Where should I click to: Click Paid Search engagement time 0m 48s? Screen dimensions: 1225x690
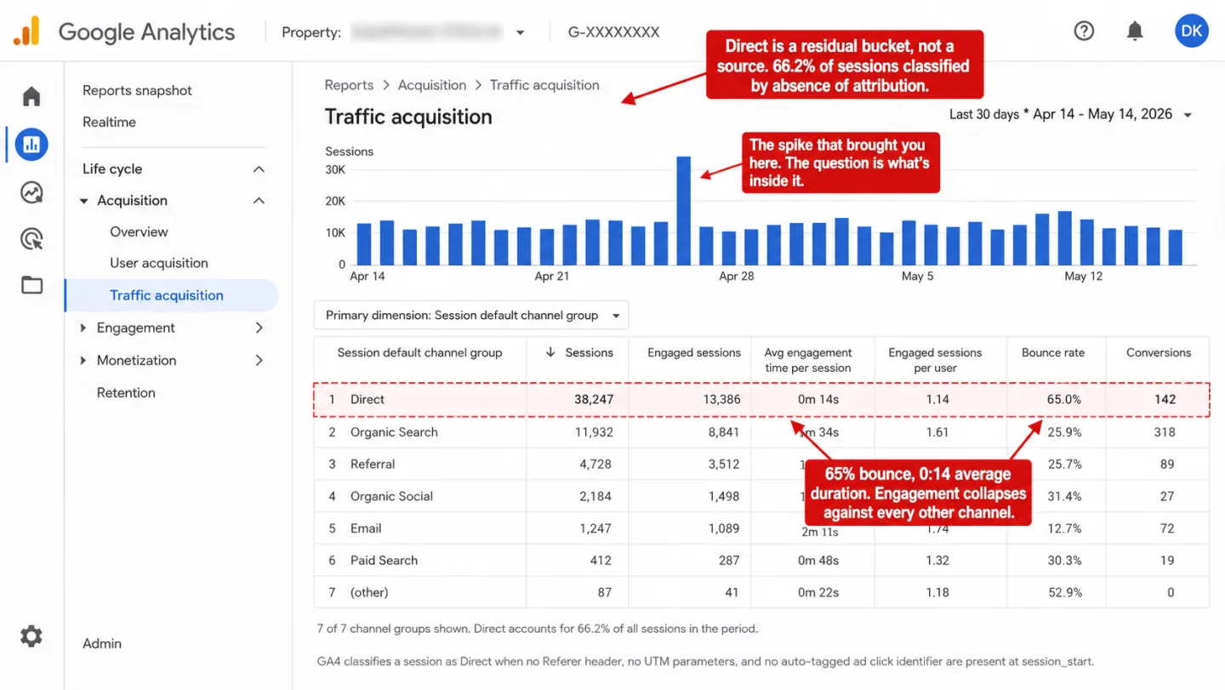(818, 560)
